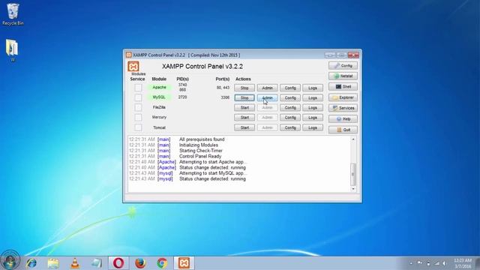Launch Internet Explorer from taskbar

tap(31, 263)
